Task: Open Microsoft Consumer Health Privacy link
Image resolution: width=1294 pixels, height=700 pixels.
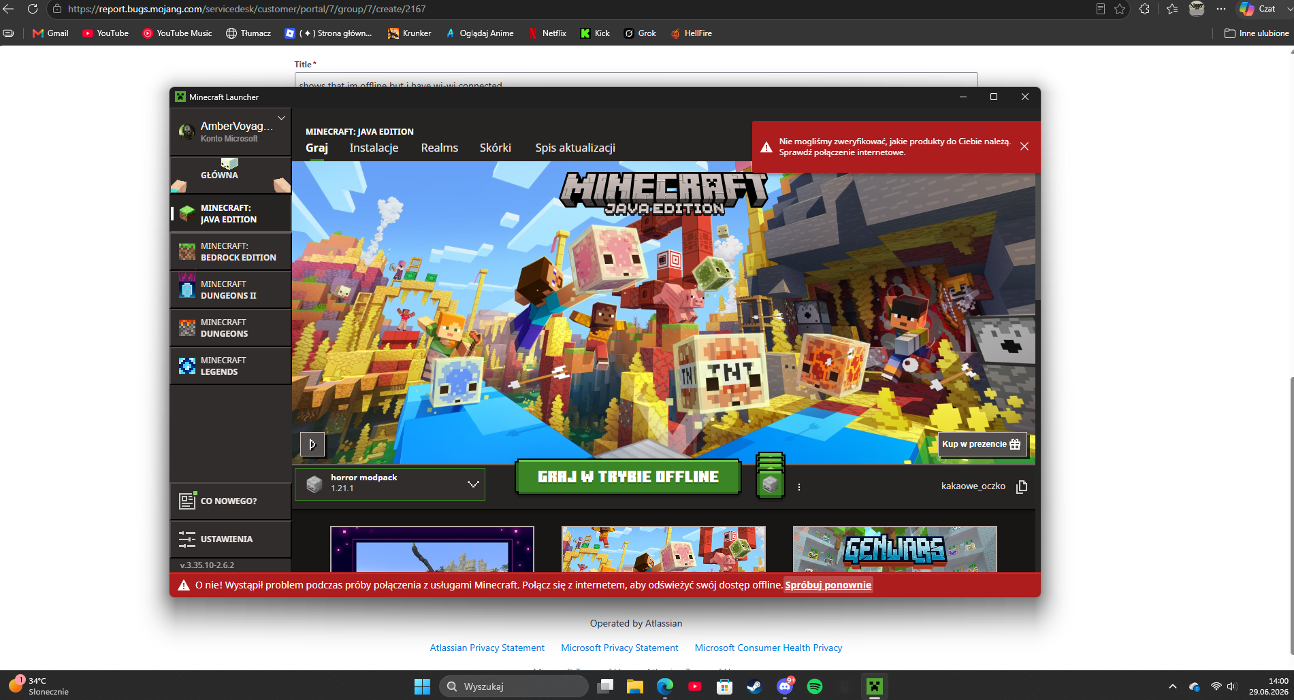Action: (x=769, y=648)
